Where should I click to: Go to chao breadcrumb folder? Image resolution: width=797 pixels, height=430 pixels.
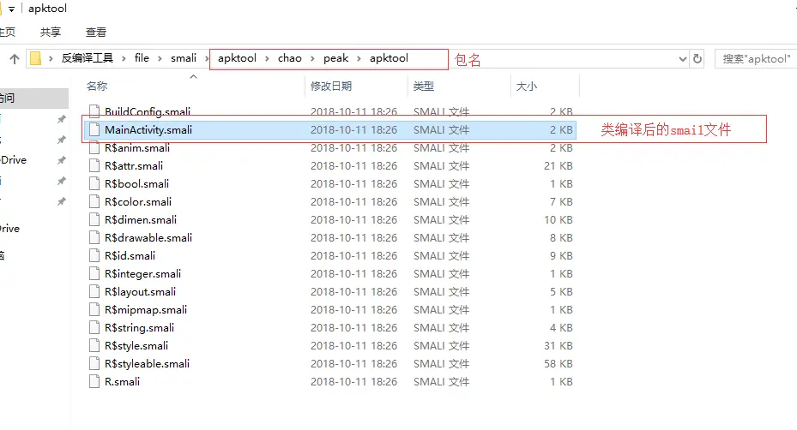290,58
